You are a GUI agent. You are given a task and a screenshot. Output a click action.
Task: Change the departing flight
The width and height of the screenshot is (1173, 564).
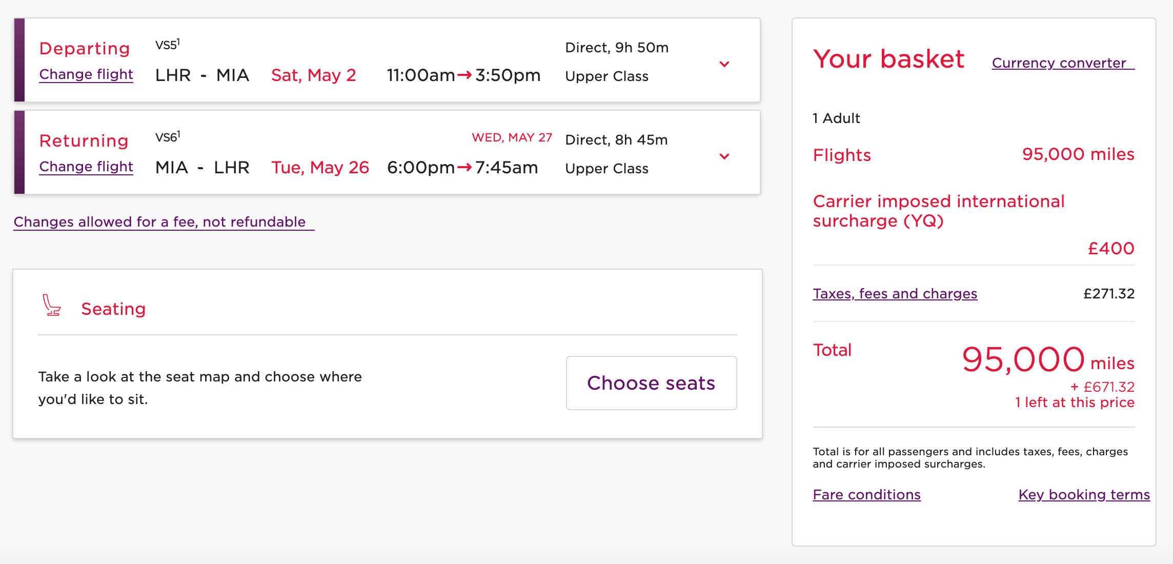pyautogui.click(x=86, y=74)
